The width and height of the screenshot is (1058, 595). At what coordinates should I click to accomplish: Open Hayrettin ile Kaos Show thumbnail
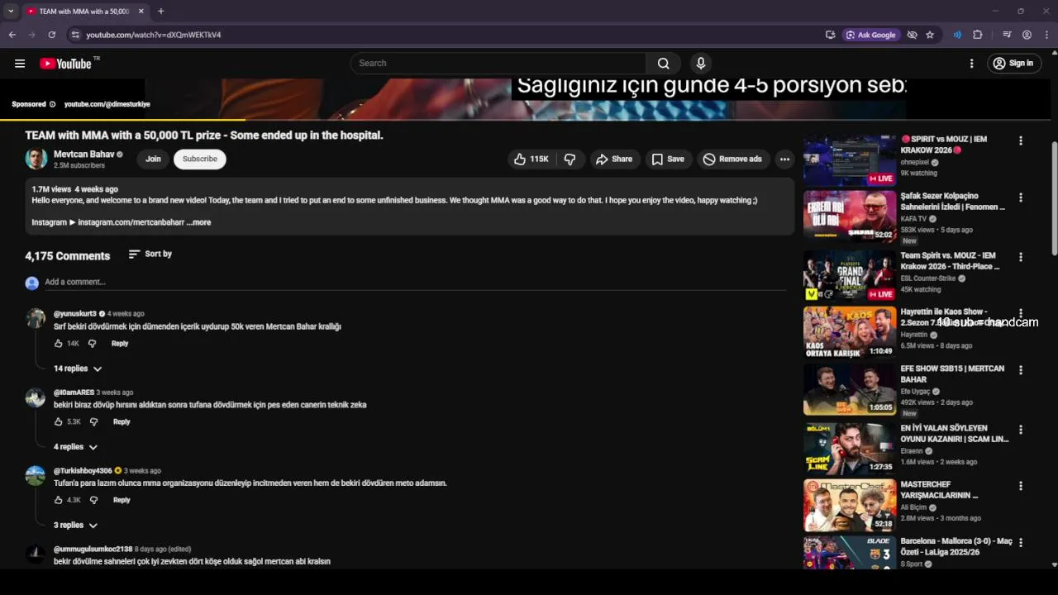(850, 332)
